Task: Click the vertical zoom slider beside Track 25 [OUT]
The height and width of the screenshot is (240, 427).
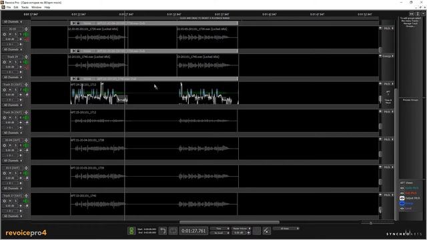Action: pos(380,99)
